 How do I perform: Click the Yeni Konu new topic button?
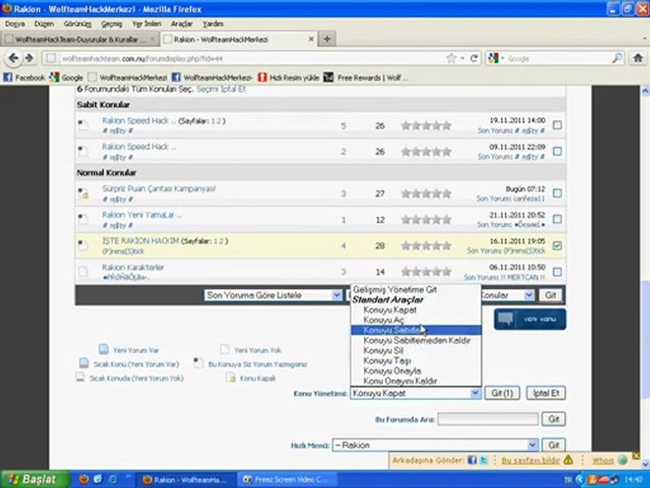coord(529,319)
